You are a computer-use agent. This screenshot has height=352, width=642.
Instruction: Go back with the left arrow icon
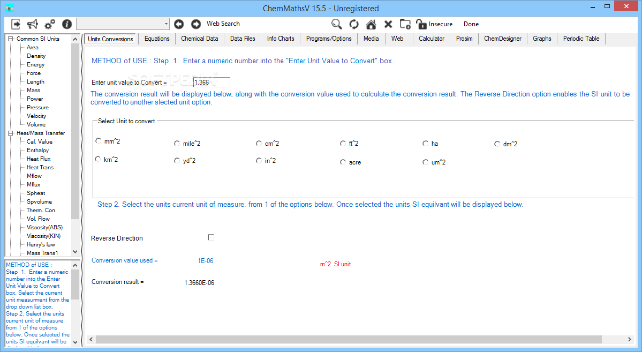click(179, 24)
